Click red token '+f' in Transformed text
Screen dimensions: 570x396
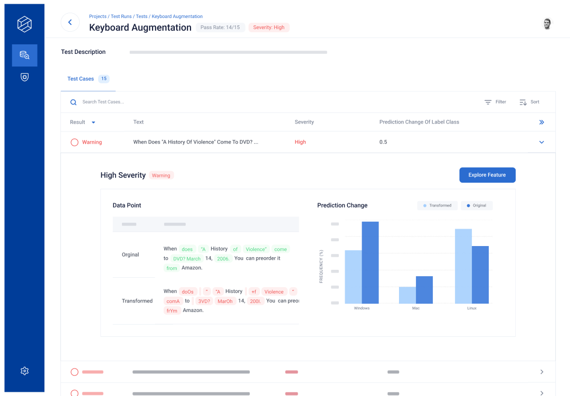click(254, 291)
